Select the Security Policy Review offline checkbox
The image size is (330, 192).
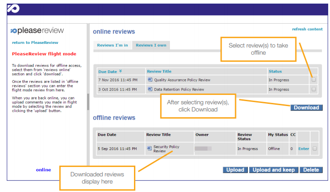coord(315,149)
